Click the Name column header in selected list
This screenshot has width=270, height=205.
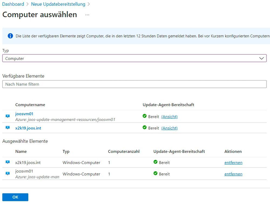(x=21, y=152)
